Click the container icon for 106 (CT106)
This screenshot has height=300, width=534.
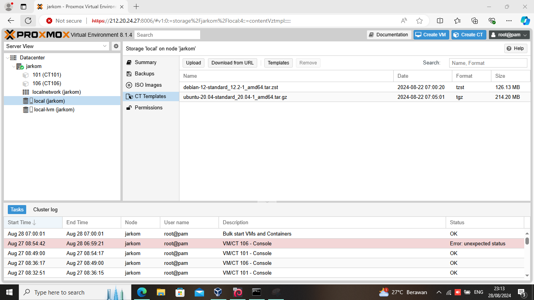26,84
